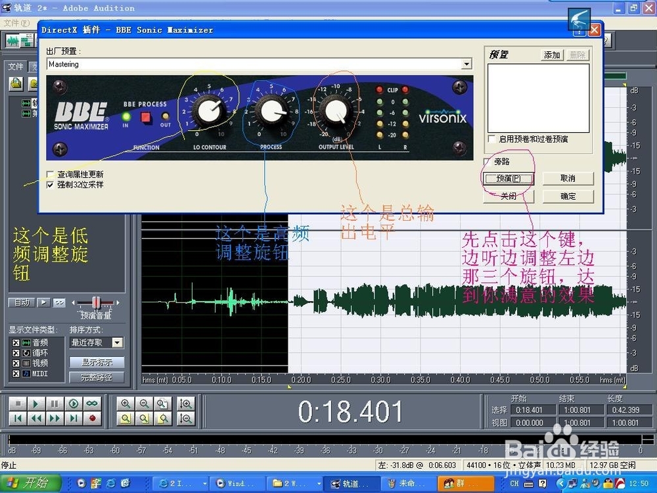The width and height of the screenshot is (657, 493).
Task: Click Zoom Out Vertically icon
Action: [186, 418]
